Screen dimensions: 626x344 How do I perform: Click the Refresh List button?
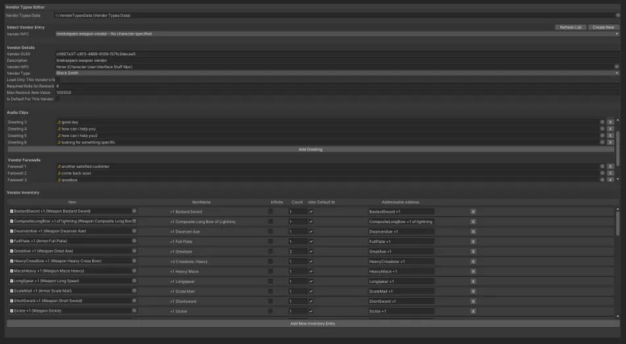571,27
